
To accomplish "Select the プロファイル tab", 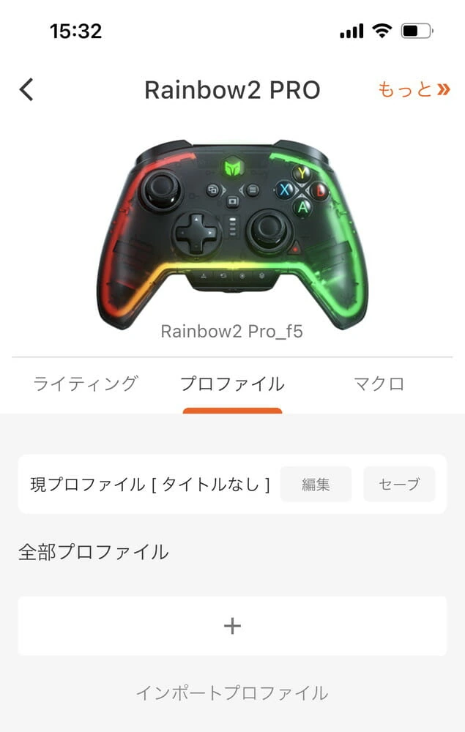I will pos(232,384).
